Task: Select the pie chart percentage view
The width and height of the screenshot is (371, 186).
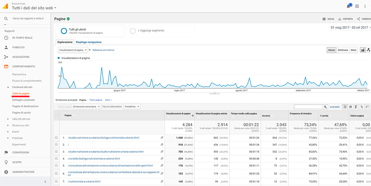Action: point(351,107)
